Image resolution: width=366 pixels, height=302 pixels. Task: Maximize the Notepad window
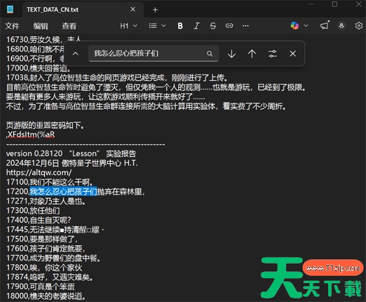pos(334,4)
